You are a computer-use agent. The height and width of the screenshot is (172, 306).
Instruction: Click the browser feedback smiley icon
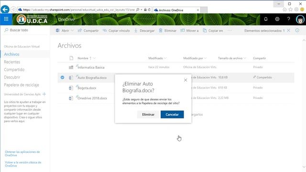[302, 10]
